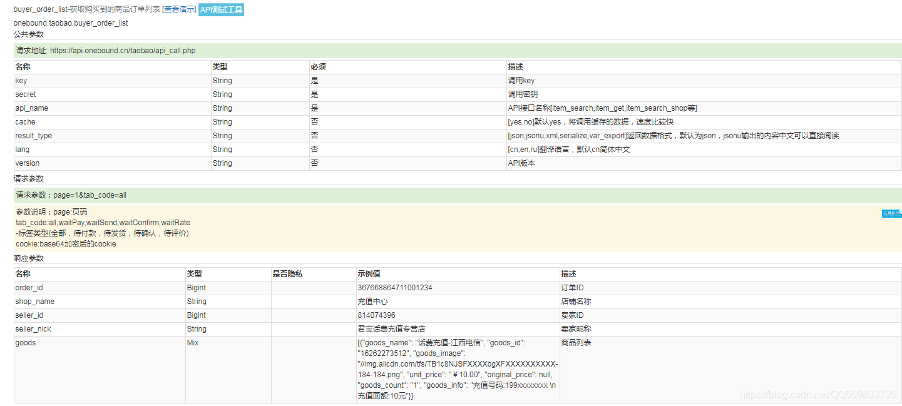902x406 pixels.
Task: Click the result_type description listing json formats
Action: [704, 136]
